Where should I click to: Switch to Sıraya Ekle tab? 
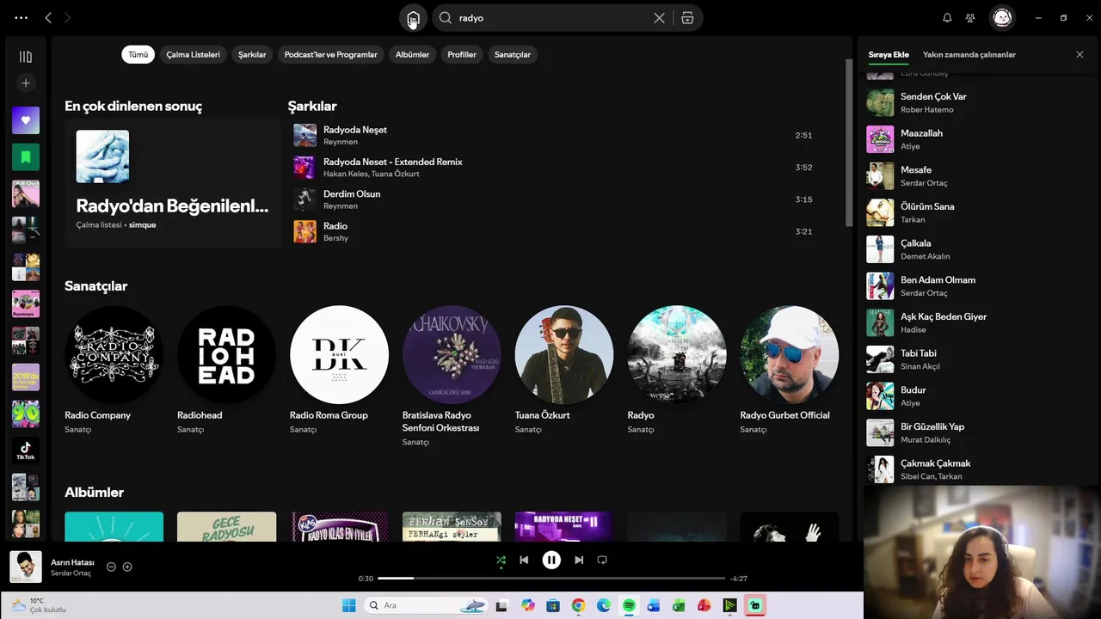pyautogui.click(x=889, y=54)
